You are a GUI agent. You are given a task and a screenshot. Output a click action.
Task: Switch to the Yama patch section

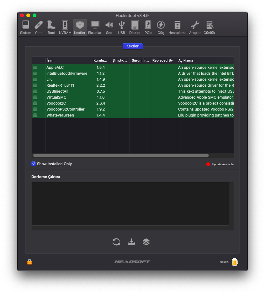pyautogui.click(x=39, y=27)
